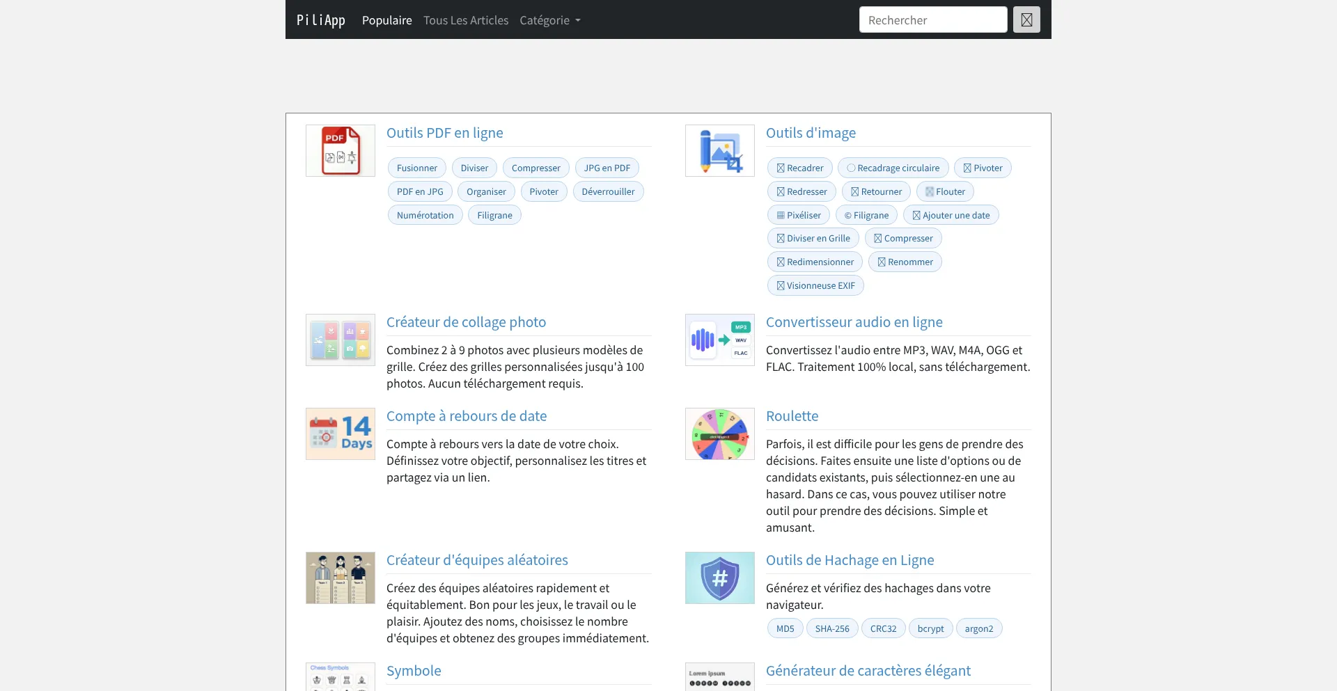Choose the Ajouter une date tool
The height and width of the screenshot is (691, 1337).
pos(951,215)
